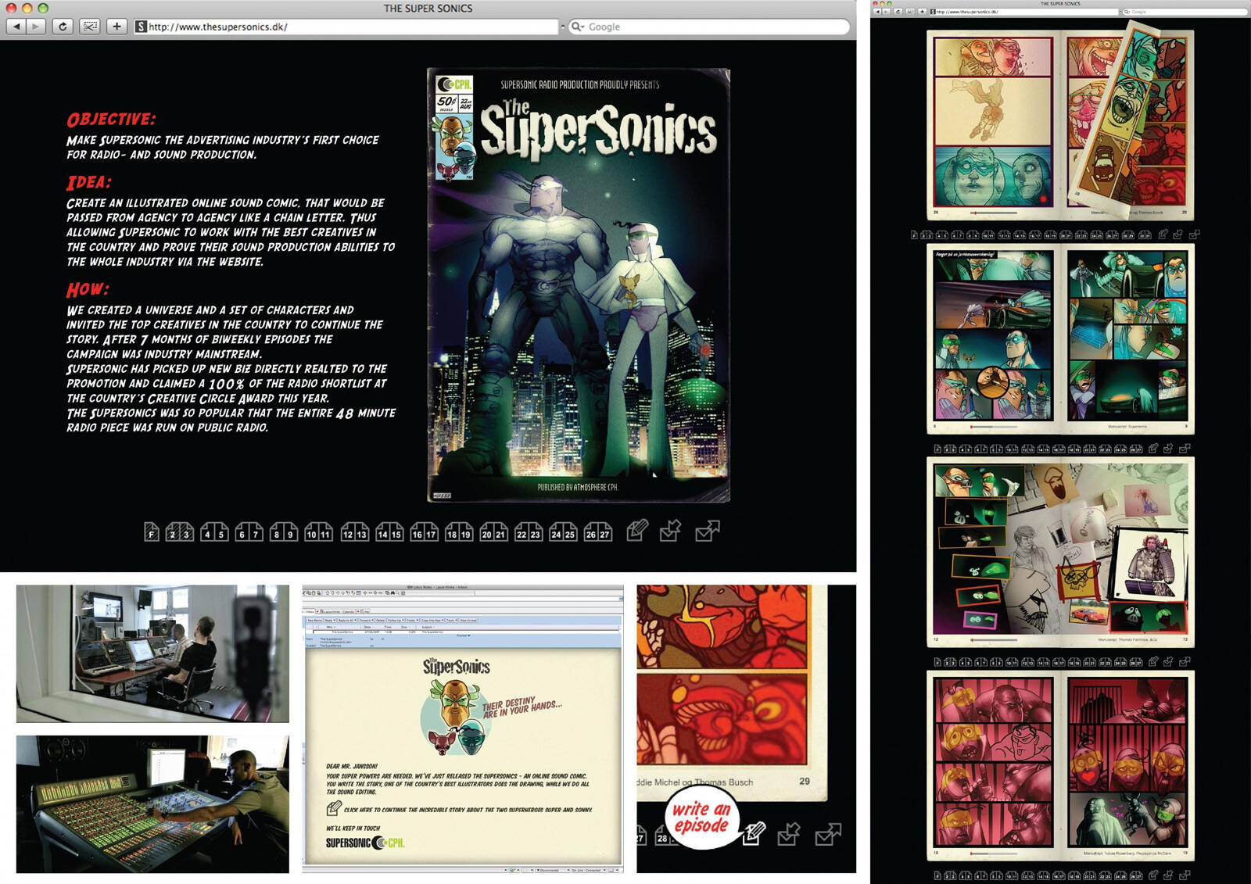1251x884 pixels.
Task: Open pages 10-11 in main window page navigator
Action: [x=318, y=532]
